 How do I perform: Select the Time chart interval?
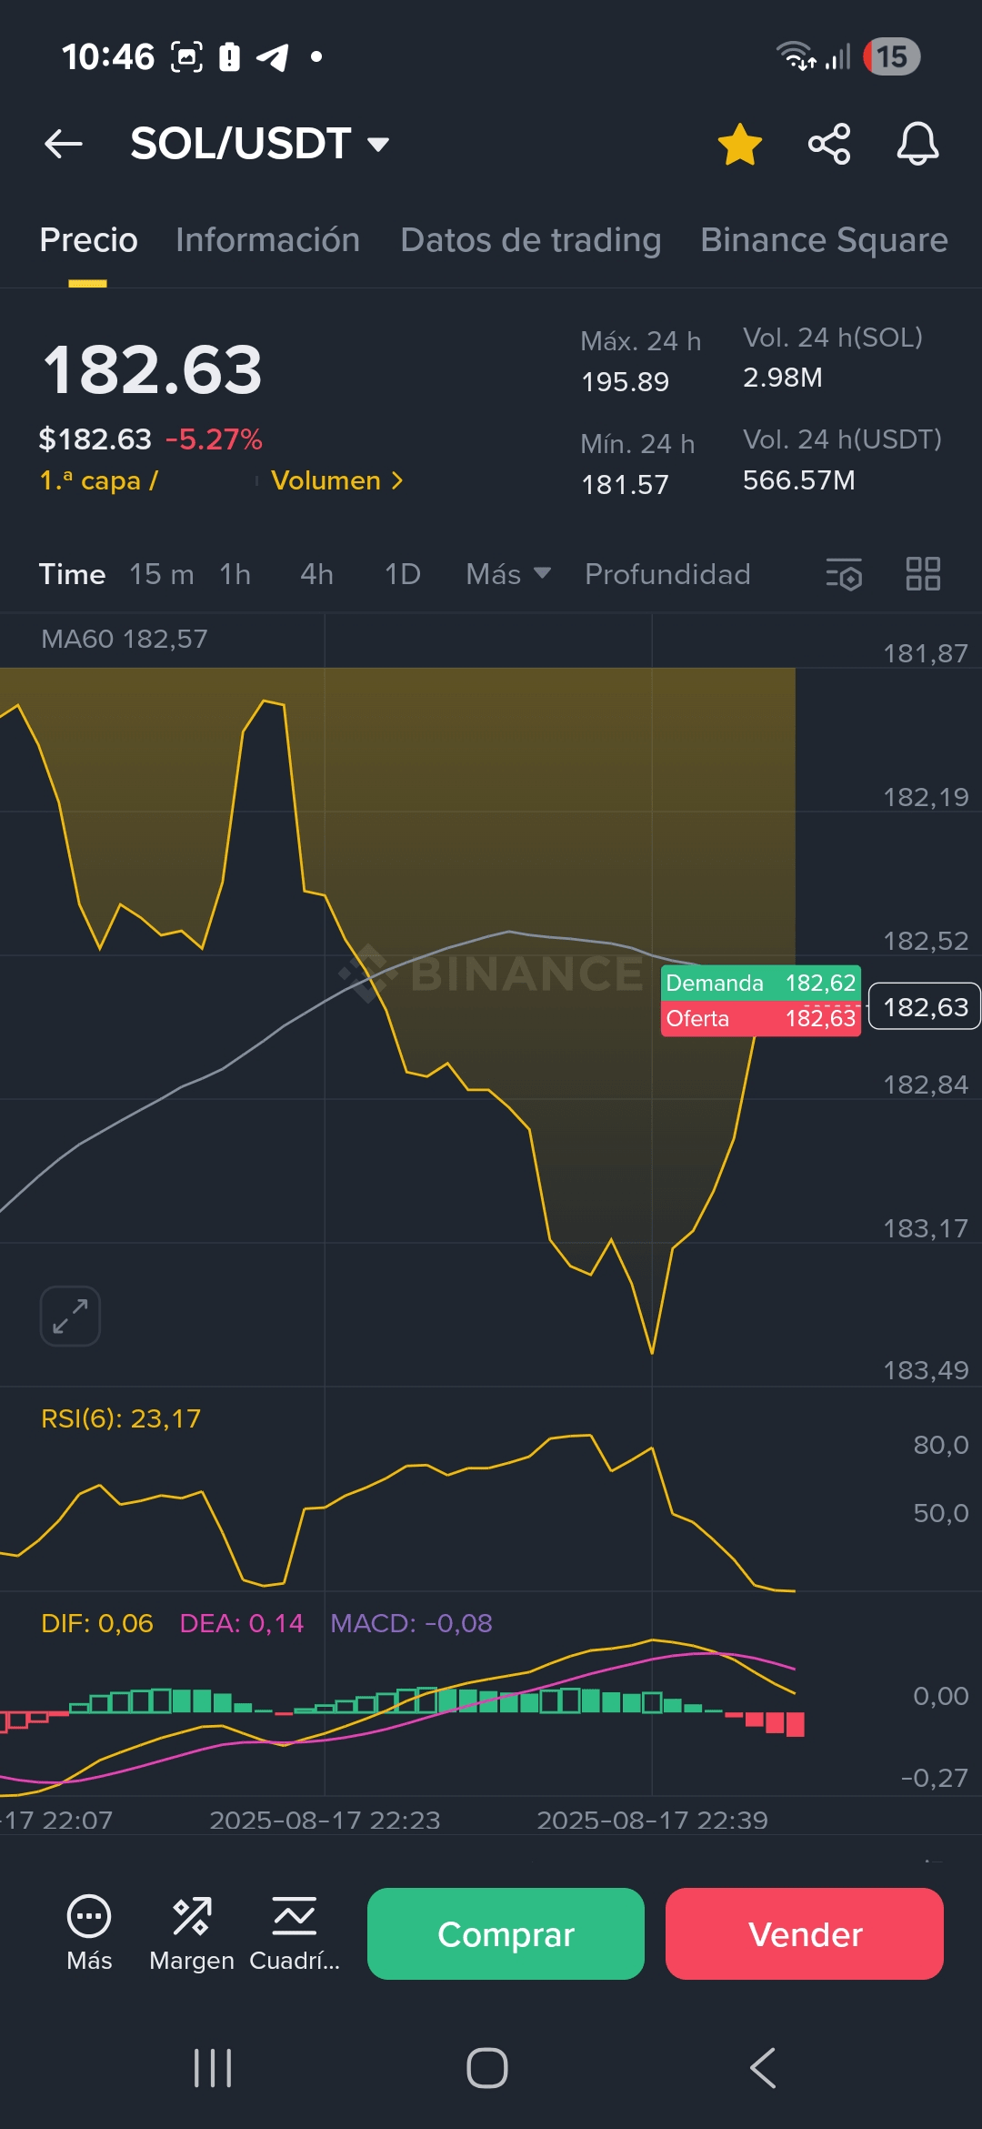pos(72,574)
